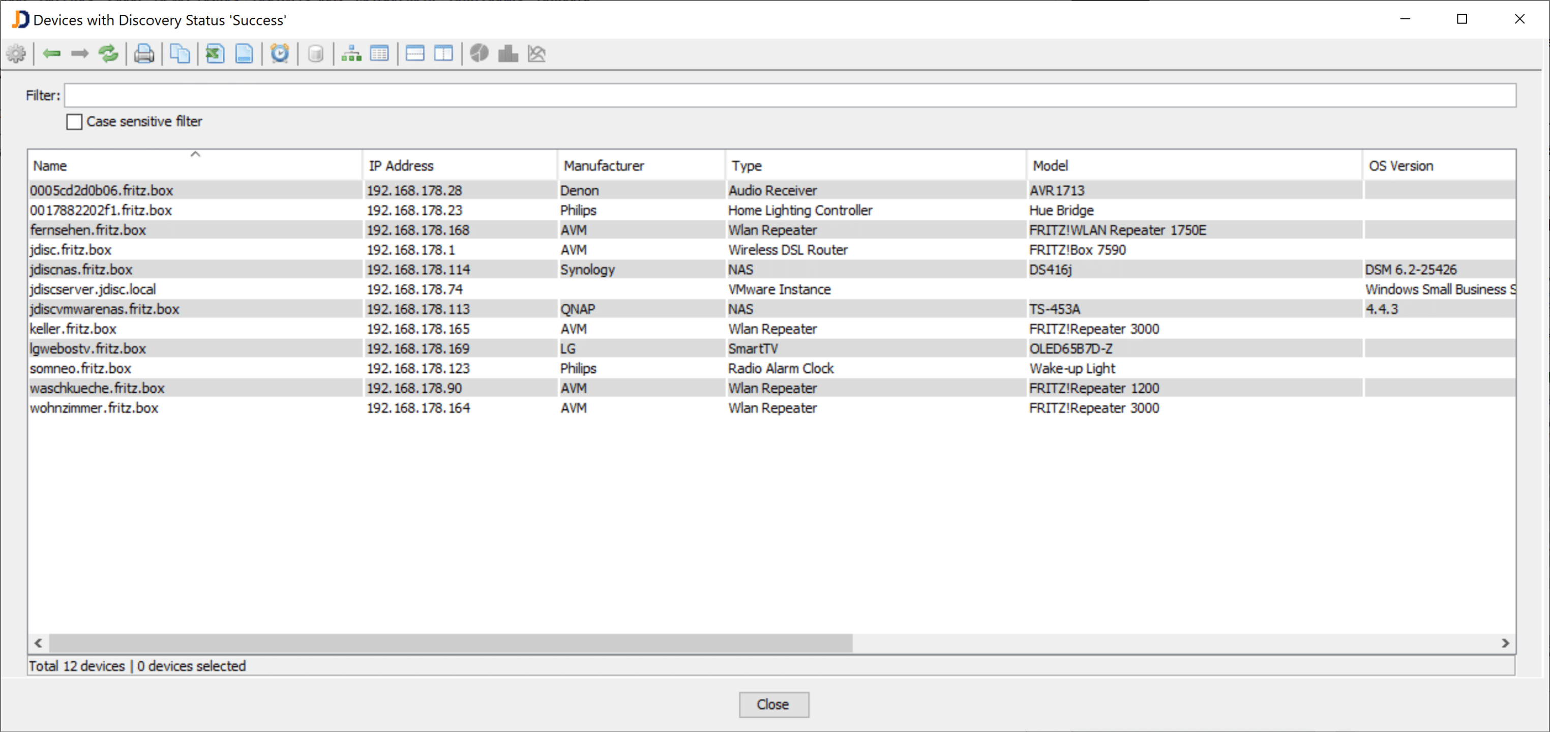Display results as pie chart
Viewport: 1550px width, 732px height.
[x=479, y=53]
